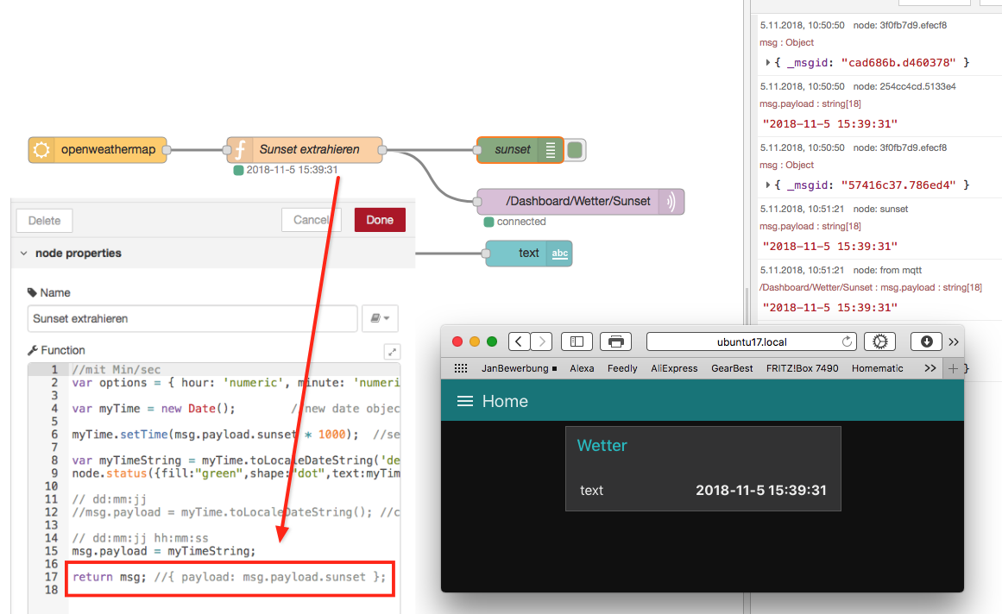Click the Sunset extrahieren output port

382,150
